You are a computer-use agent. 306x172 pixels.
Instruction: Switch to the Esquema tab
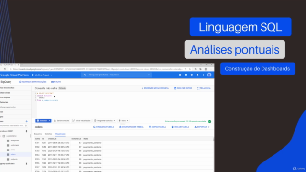(x=38, y=134)
